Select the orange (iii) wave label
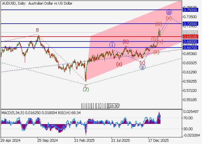 point(158,23)
